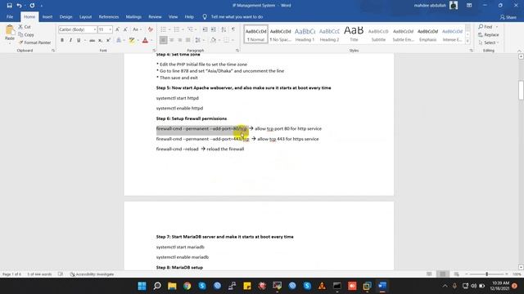
Task: Apply strikethrough formatting
Action: tap(92, 40)
